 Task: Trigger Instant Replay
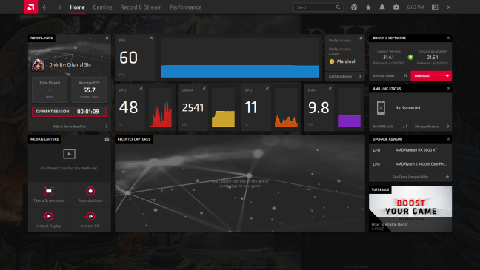(x=49, y=220)
